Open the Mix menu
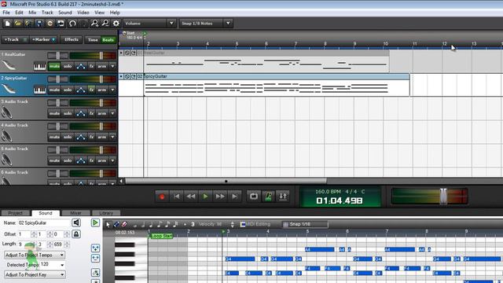 point(32,13)
